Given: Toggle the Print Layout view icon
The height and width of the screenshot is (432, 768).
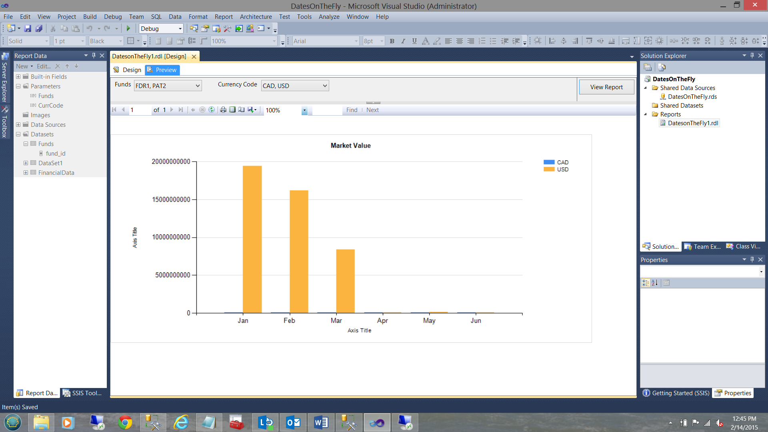Looking at the screenshot, I should click(x=232, y=110).
